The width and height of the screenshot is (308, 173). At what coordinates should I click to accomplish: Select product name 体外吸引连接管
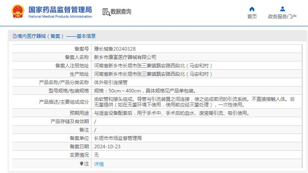coord(111,82)
